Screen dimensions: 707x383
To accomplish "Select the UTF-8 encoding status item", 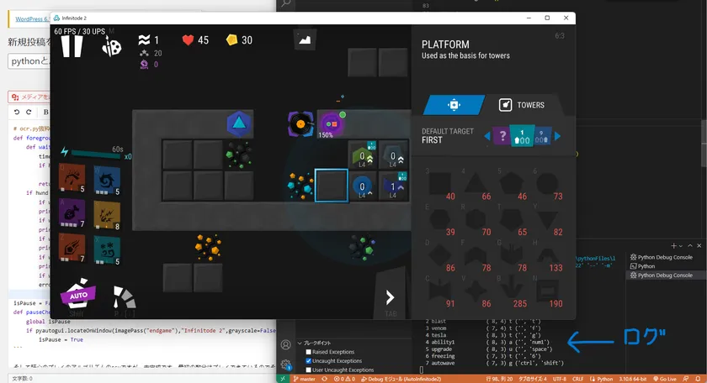I will click(x=559, y=379).
